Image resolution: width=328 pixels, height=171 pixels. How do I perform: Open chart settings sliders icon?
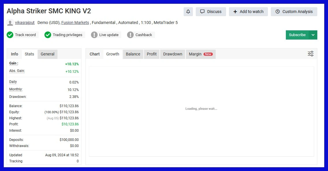tap(310, 54)
